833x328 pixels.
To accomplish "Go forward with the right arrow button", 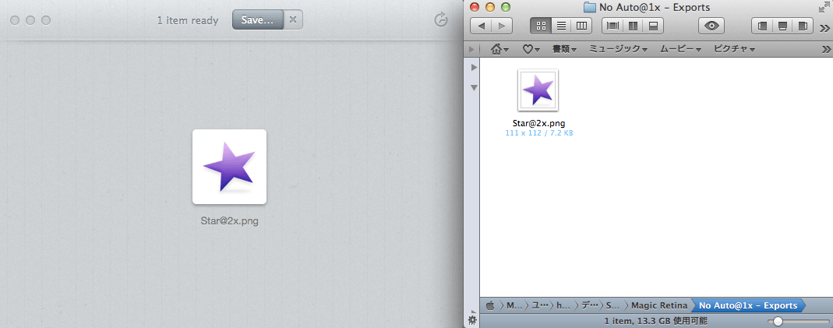I will click(x=502, y=26).
